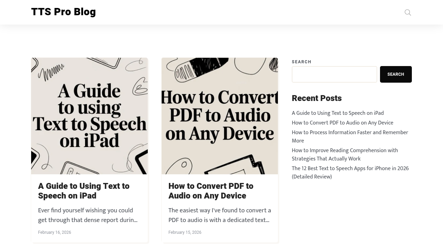This screenshot has width=443, height=249.
Task: Click excerpt starting 'The easiest way I've found'
Action: tap(220, 215)
